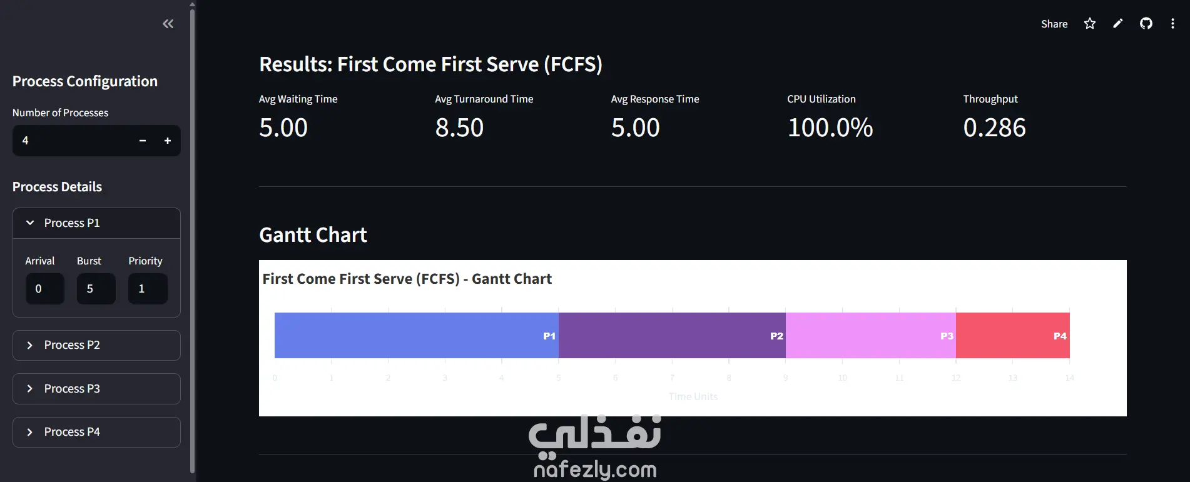
Task: Decrease number of processes with minus
Action: point(143,141)
